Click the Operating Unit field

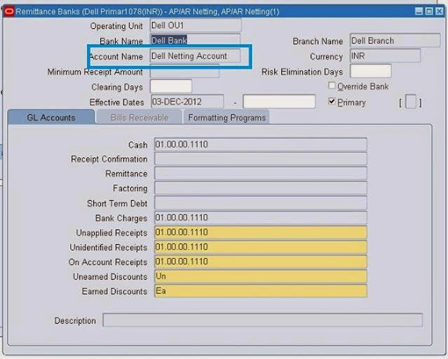click(x=196, y=25)
